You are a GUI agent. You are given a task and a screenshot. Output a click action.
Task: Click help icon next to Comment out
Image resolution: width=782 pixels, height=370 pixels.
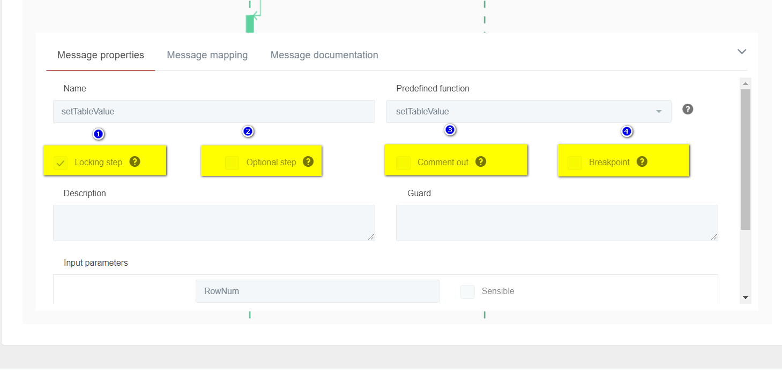(x=481, y=161)
